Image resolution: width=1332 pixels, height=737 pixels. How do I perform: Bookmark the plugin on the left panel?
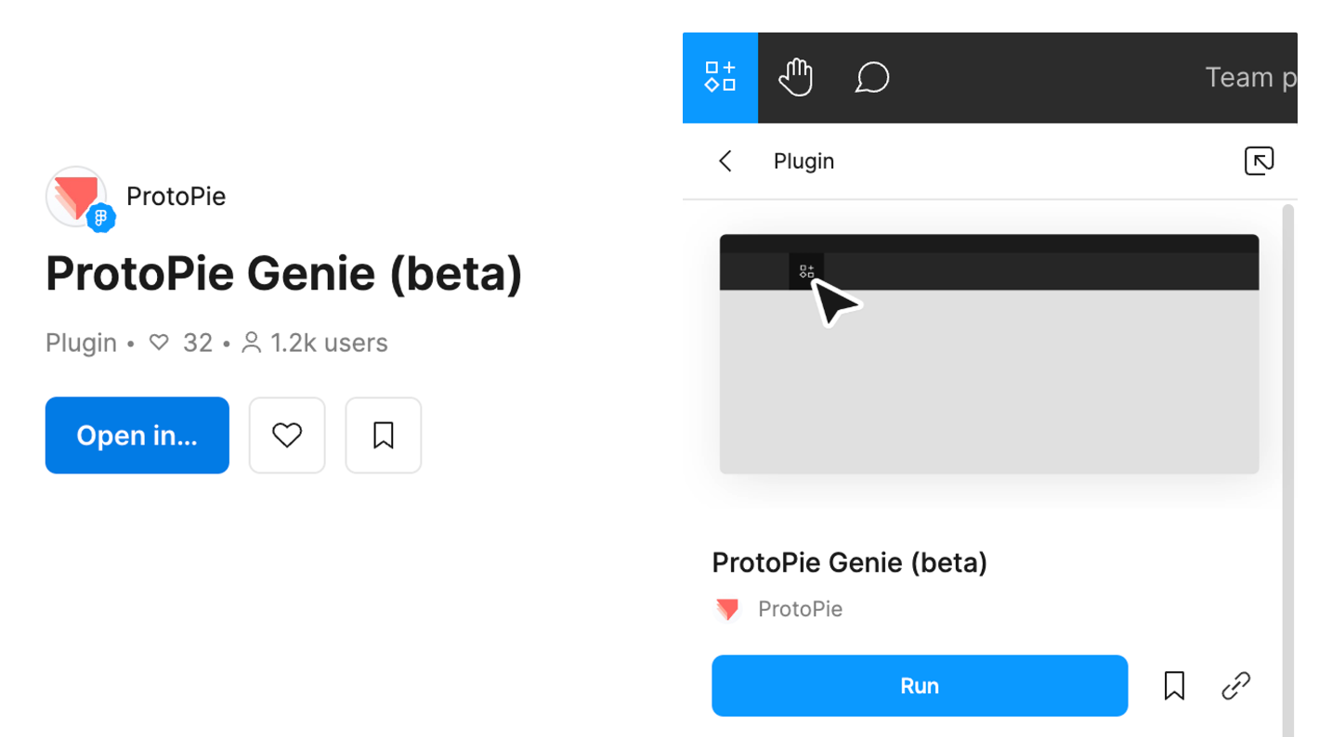(x=383, y=434)
